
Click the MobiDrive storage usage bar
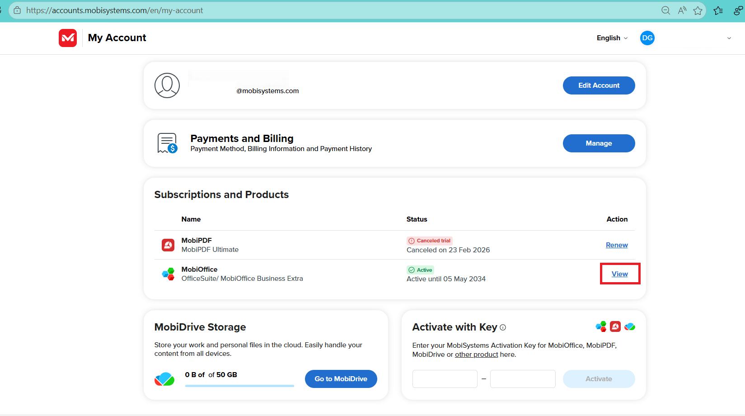coord(239,386)
